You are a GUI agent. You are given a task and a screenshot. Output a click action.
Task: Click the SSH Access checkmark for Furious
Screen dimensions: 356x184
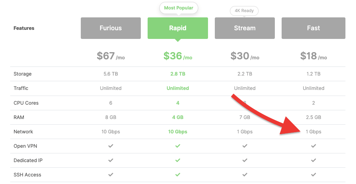tap(111, 175)
